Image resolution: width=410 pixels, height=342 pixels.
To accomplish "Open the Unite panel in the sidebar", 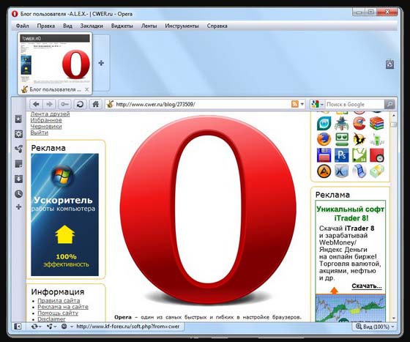I will [x=18, y=149].
